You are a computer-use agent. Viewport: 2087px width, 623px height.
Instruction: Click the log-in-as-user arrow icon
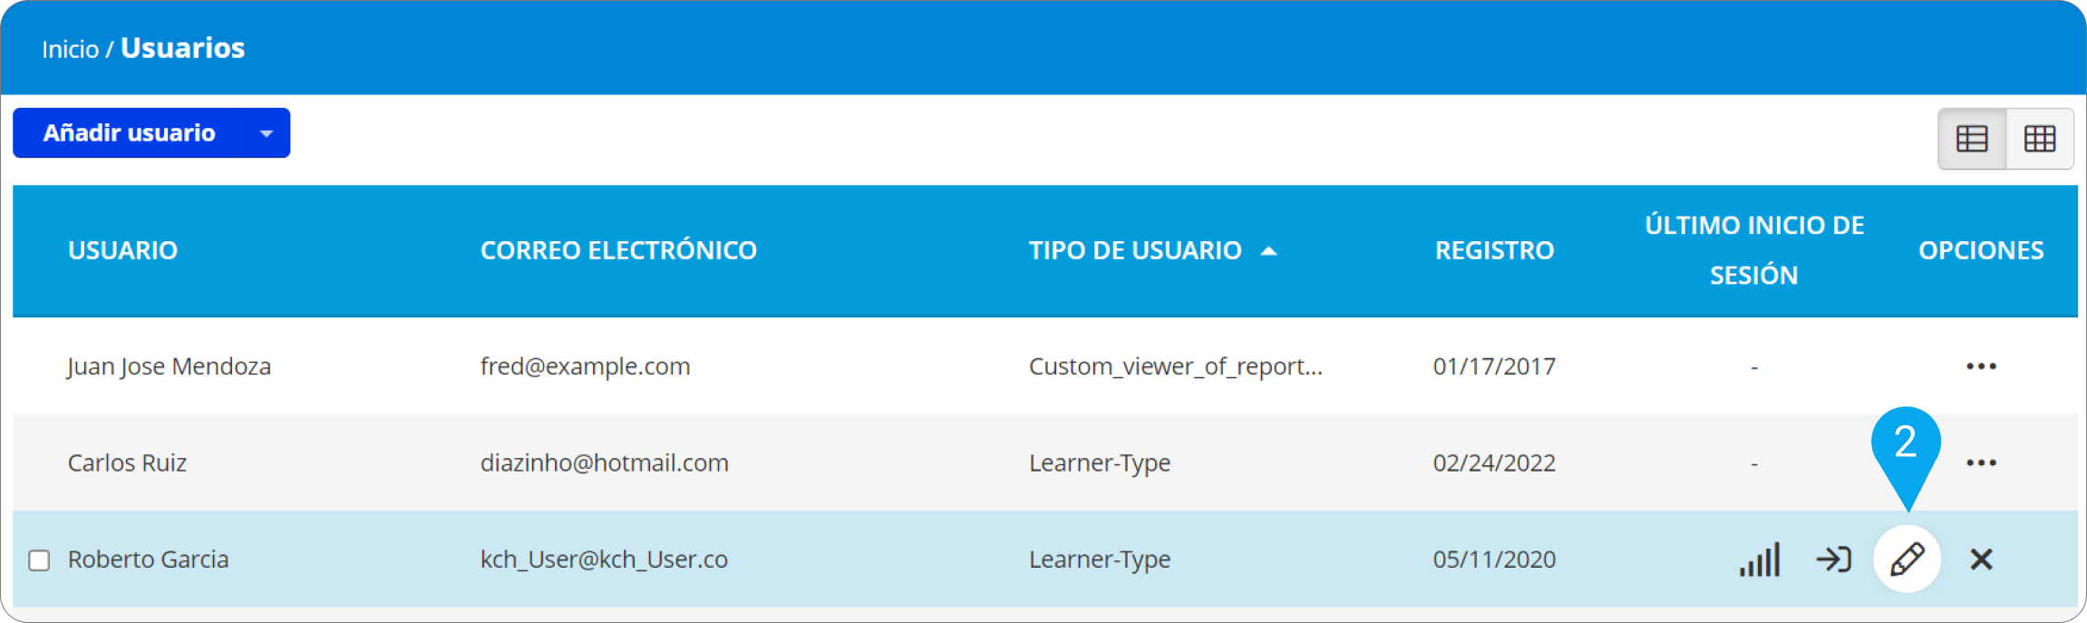tap(1833, 559)
